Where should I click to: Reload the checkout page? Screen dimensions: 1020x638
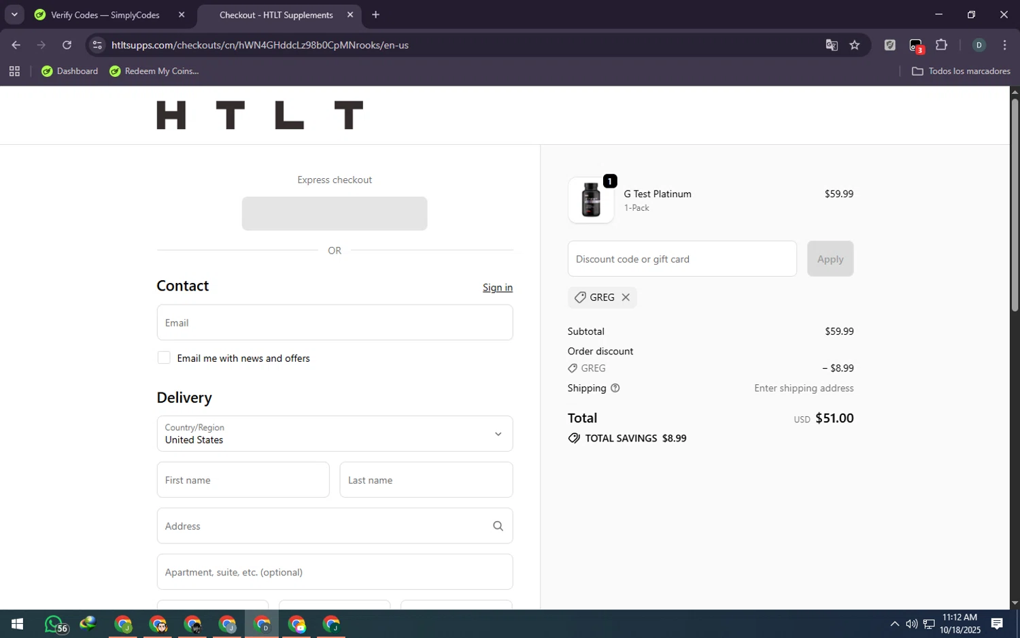[x=67, y=45]
